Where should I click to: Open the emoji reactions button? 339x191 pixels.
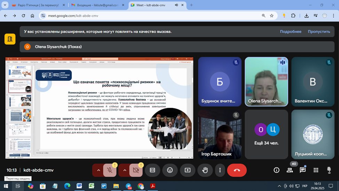coord(170,170)
